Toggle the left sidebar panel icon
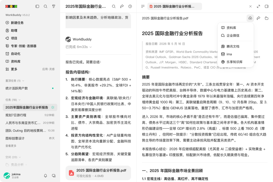The width and height of the screenshot is (273, 182). [x=37, y=6]
